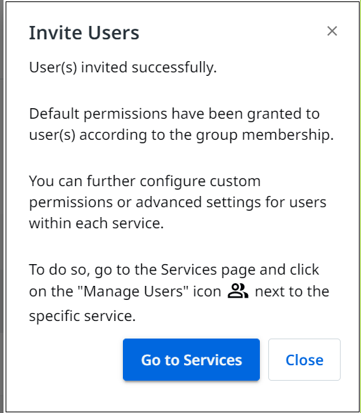Click the "User(s) invited successfully." message
361x413 pixels.
(x=123, y=67)
